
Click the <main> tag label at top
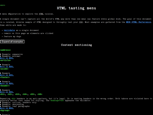click(3, 5)
